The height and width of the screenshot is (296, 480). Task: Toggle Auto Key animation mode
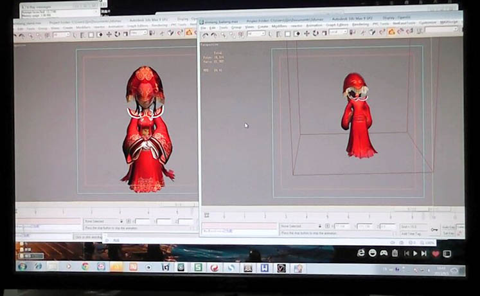tap(447, 227)
